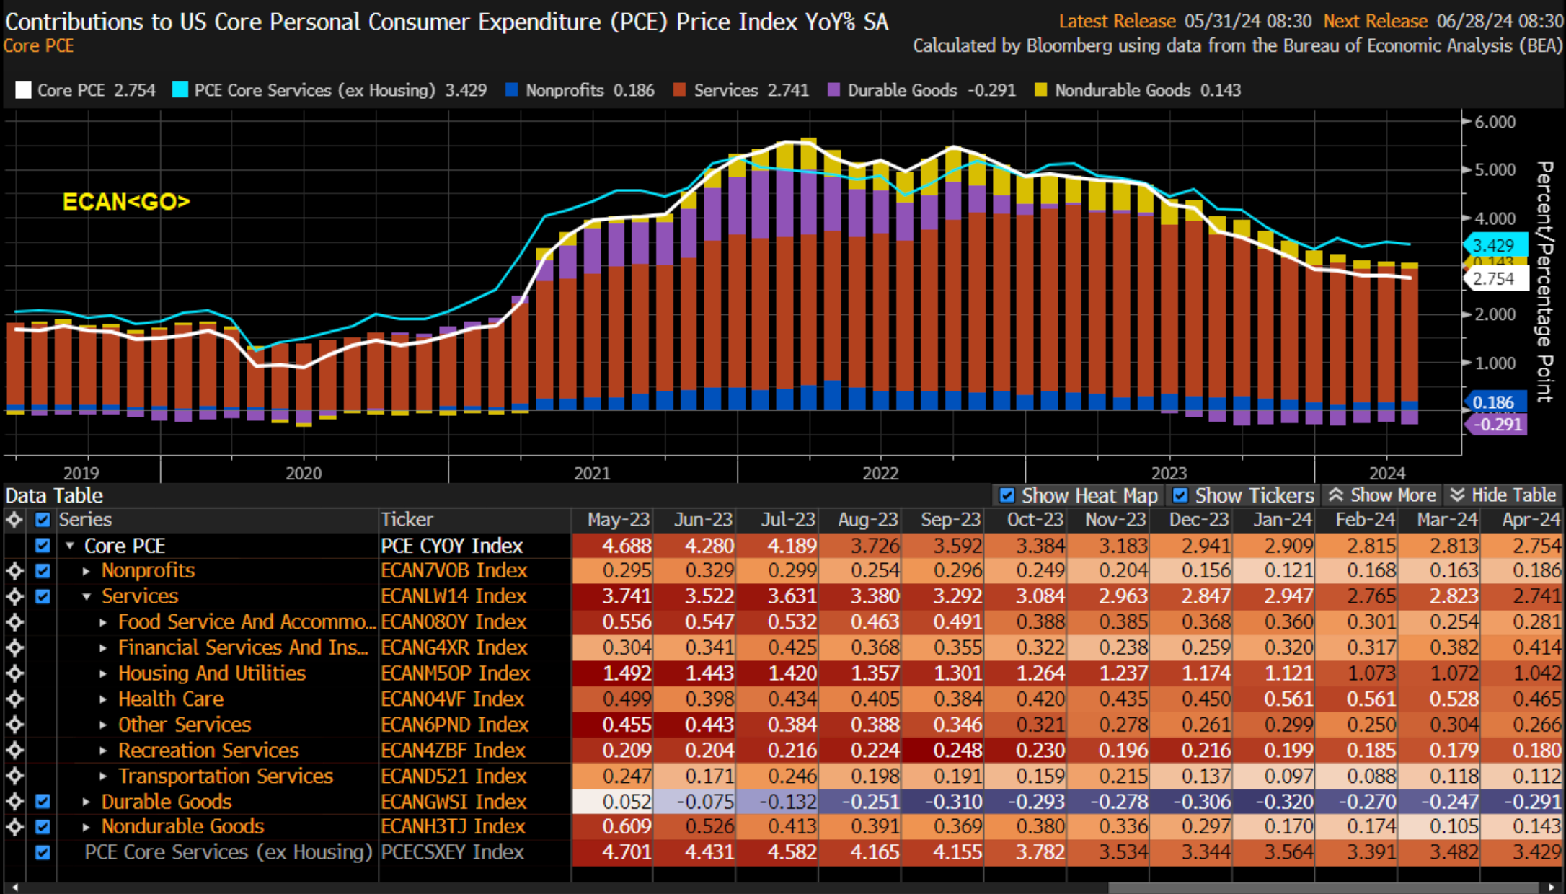Click crosshair icon beside Health Care row
This screenshot has width=1566, height=894.
pos(14,699)
